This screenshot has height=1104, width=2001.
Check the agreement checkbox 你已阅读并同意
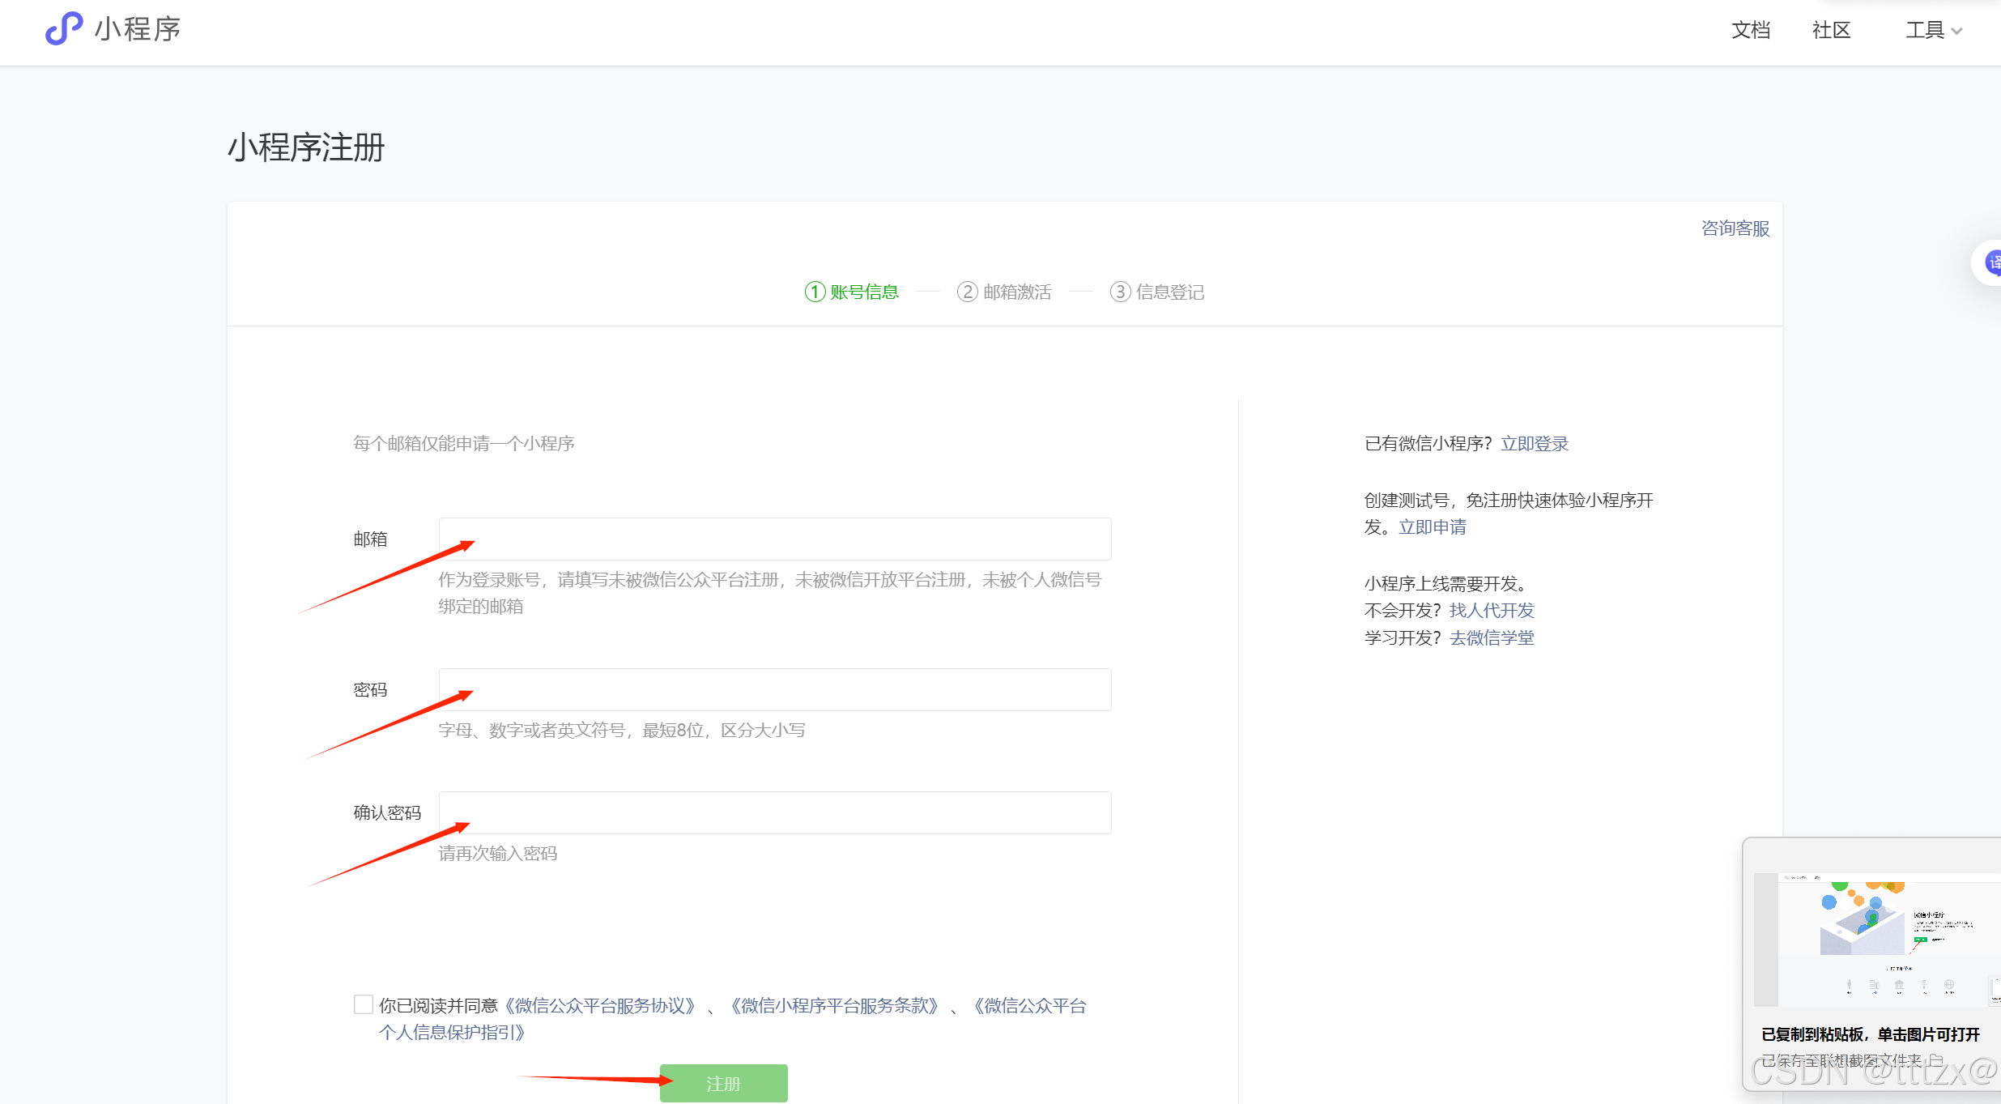click(x=364, y=1004)
